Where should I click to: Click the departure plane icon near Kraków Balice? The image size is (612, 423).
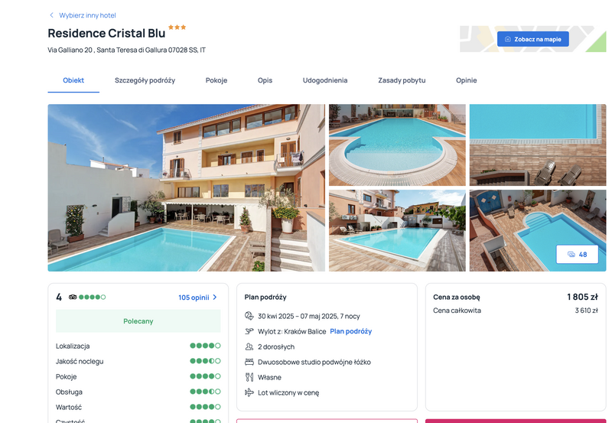point(249,331)
